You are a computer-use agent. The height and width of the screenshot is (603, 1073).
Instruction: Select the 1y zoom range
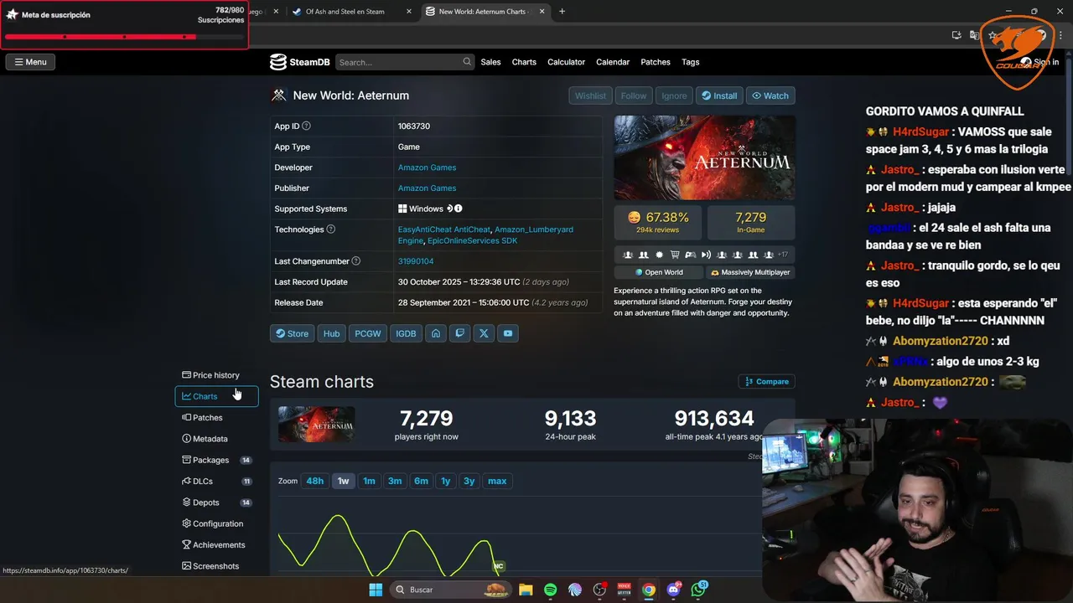coord(446,481)
